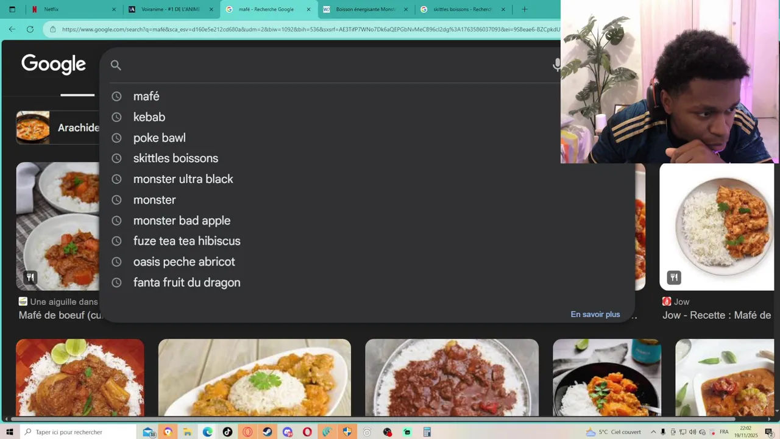
Task: Click the history clock icon beside mafé
Action: [x=116, y=96]
